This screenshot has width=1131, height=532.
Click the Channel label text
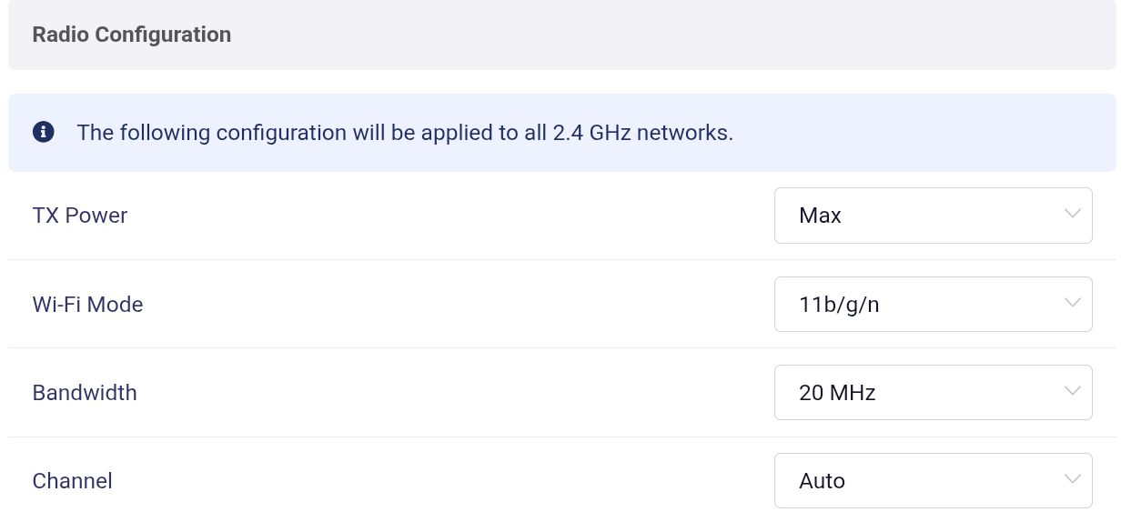click(x=73, y=480)
